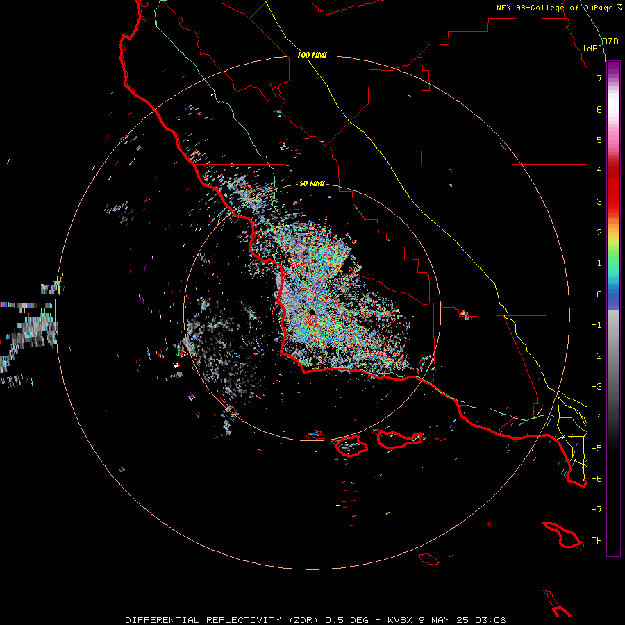Select the 3 dB value on the scale
625x625 pixels.
tap(599, 201)
